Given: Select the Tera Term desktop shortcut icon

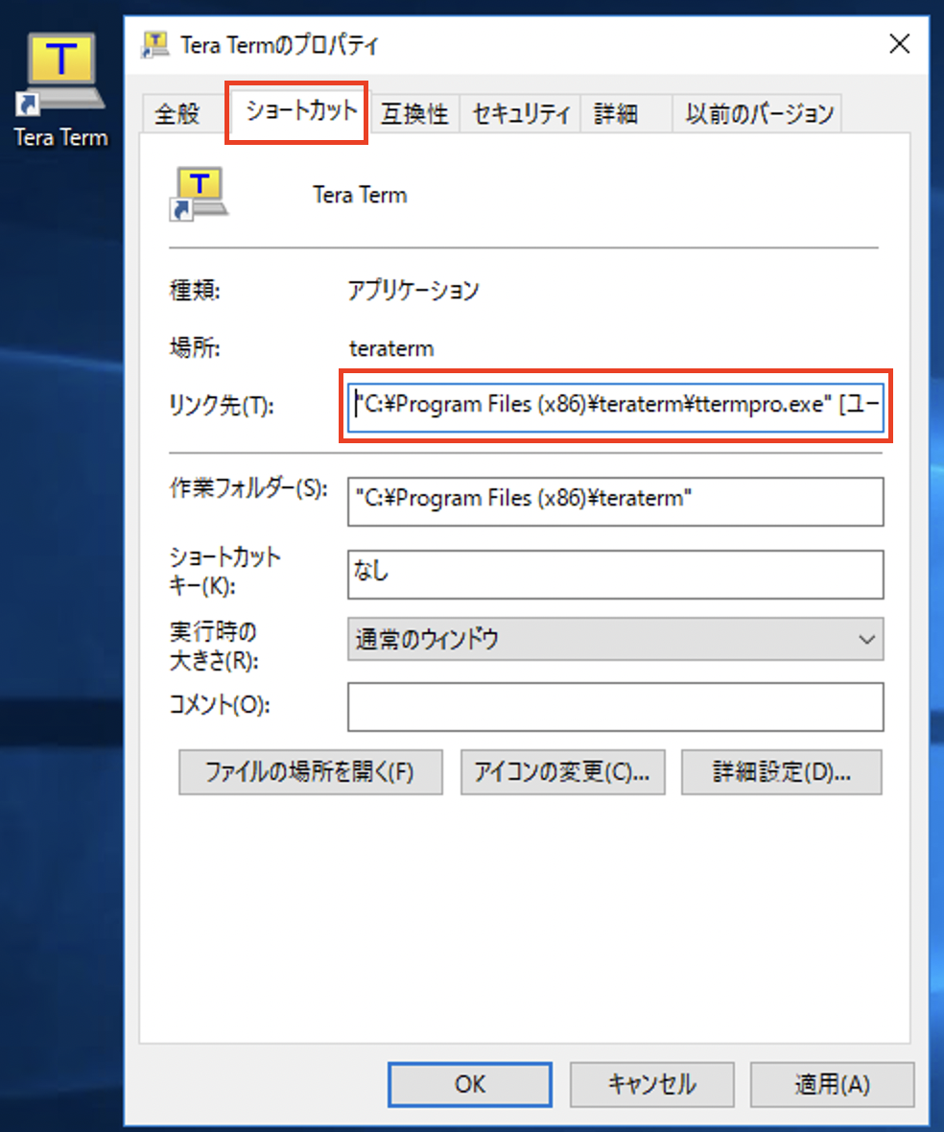Looking at the screenshot, I should click(x=61, y=74).
